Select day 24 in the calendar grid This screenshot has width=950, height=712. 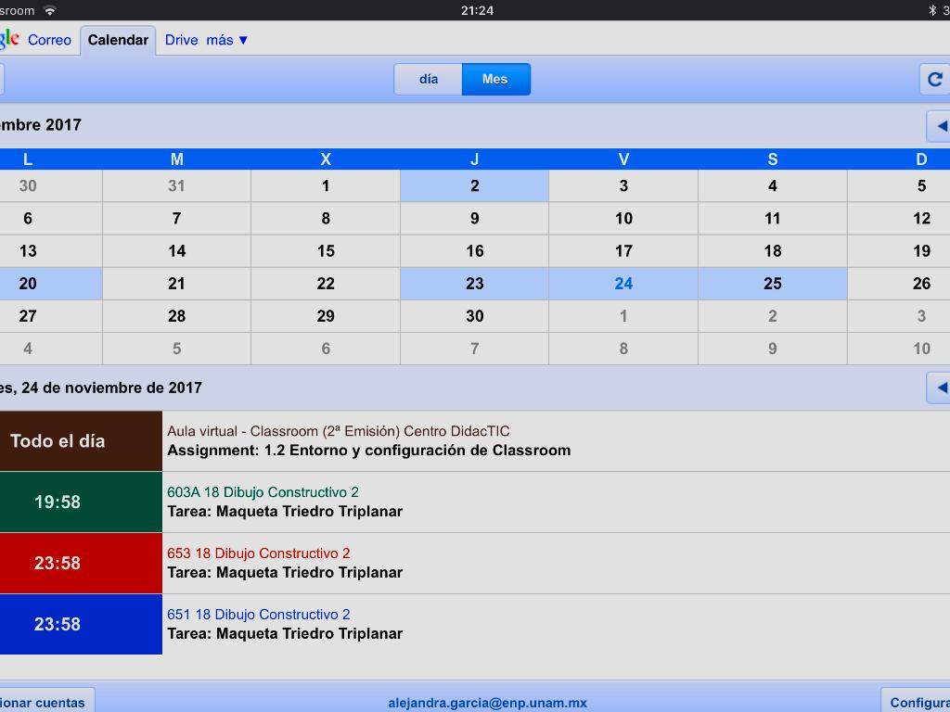(623, 284)
